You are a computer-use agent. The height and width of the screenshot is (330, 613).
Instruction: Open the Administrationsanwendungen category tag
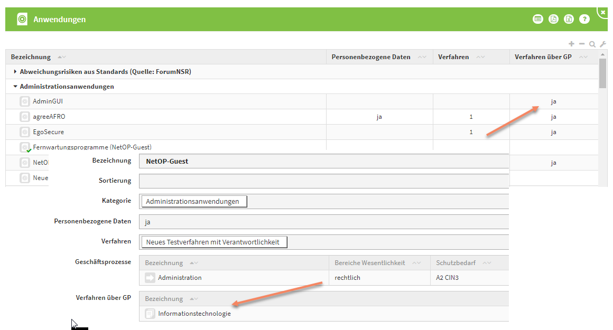point(194,202)
